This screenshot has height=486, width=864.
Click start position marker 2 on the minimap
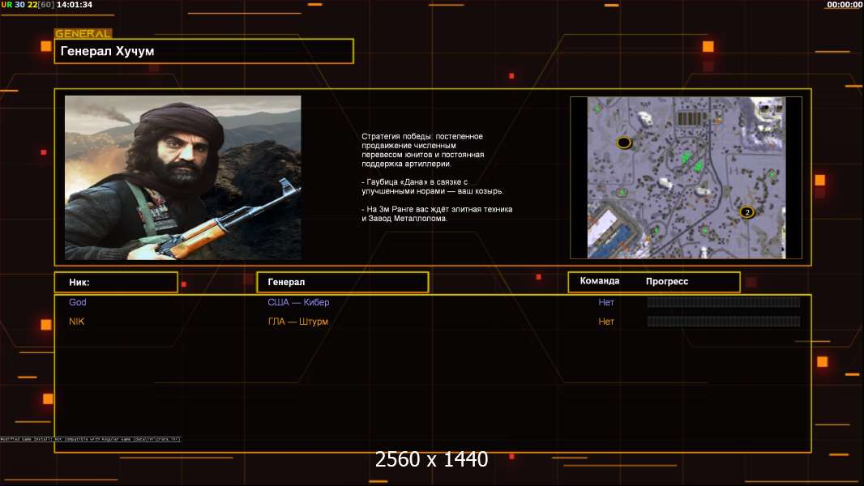pyautogui.click(x=746, y=212)
